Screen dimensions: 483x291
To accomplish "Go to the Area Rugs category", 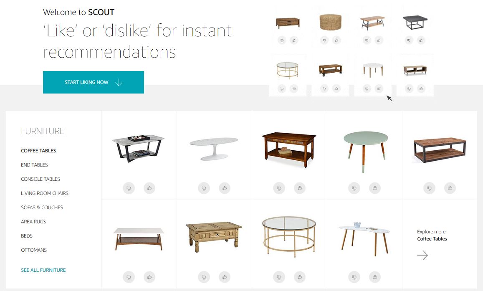I will [33, 221].
